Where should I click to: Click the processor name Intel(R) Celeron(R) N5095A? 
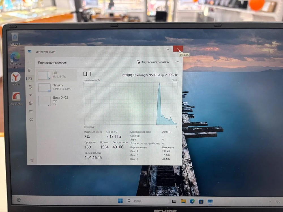(150, 75)
